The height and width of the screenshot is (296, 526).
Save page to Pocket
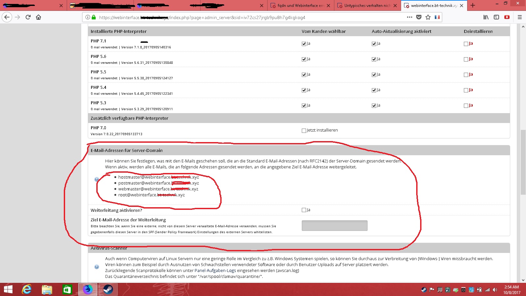pos(418,17)
